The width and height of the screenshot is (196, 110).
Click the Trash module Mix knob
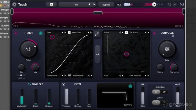point(36,67)
